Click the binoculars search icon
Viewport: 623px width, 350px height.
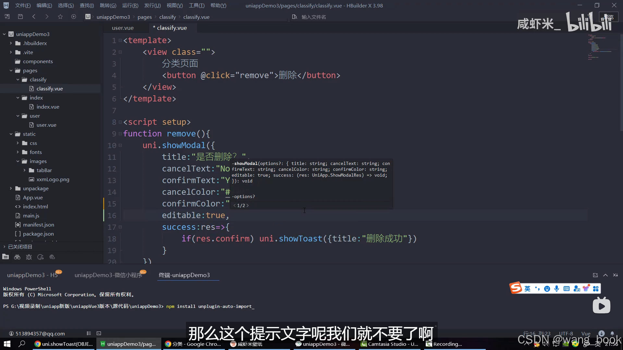coord(17,257)
